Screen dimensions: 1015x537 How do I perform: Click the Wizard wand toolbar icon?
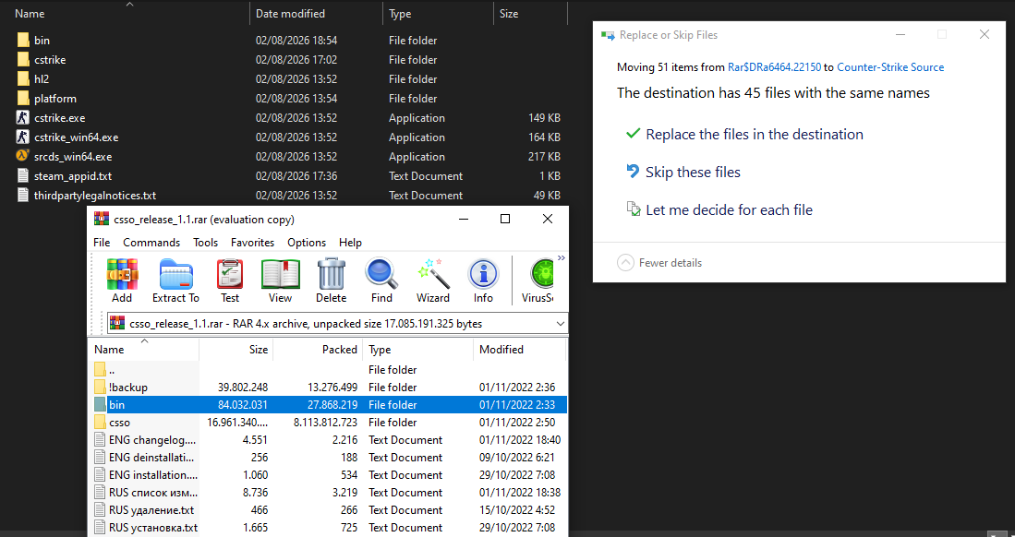pos(433,274)
